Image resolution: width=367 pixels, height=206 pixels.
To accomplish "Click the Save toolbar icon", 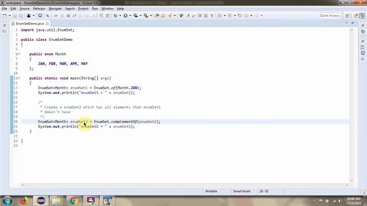I will 15,15.
